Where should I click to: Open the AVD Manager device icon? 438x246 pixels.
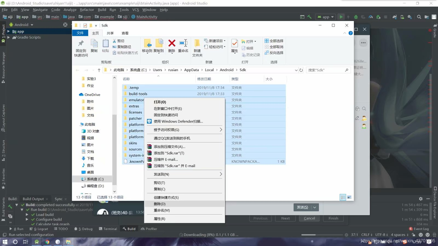[x=402, y=17]
